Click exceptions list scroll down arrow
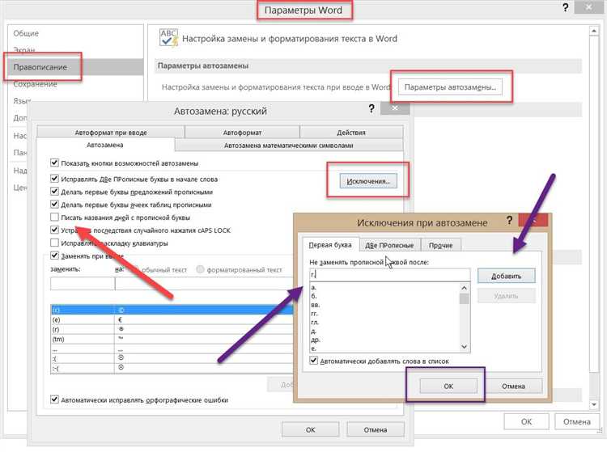607x452 pixels. (465, 347)
